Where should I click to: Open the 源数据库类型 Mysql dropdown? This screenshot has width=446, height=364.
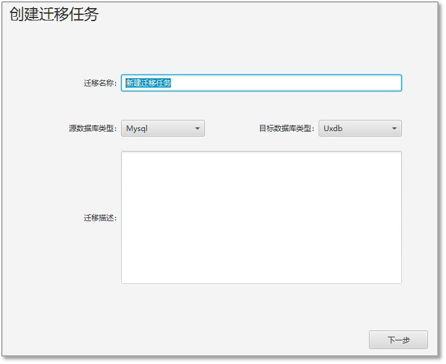tap(163, 128)
